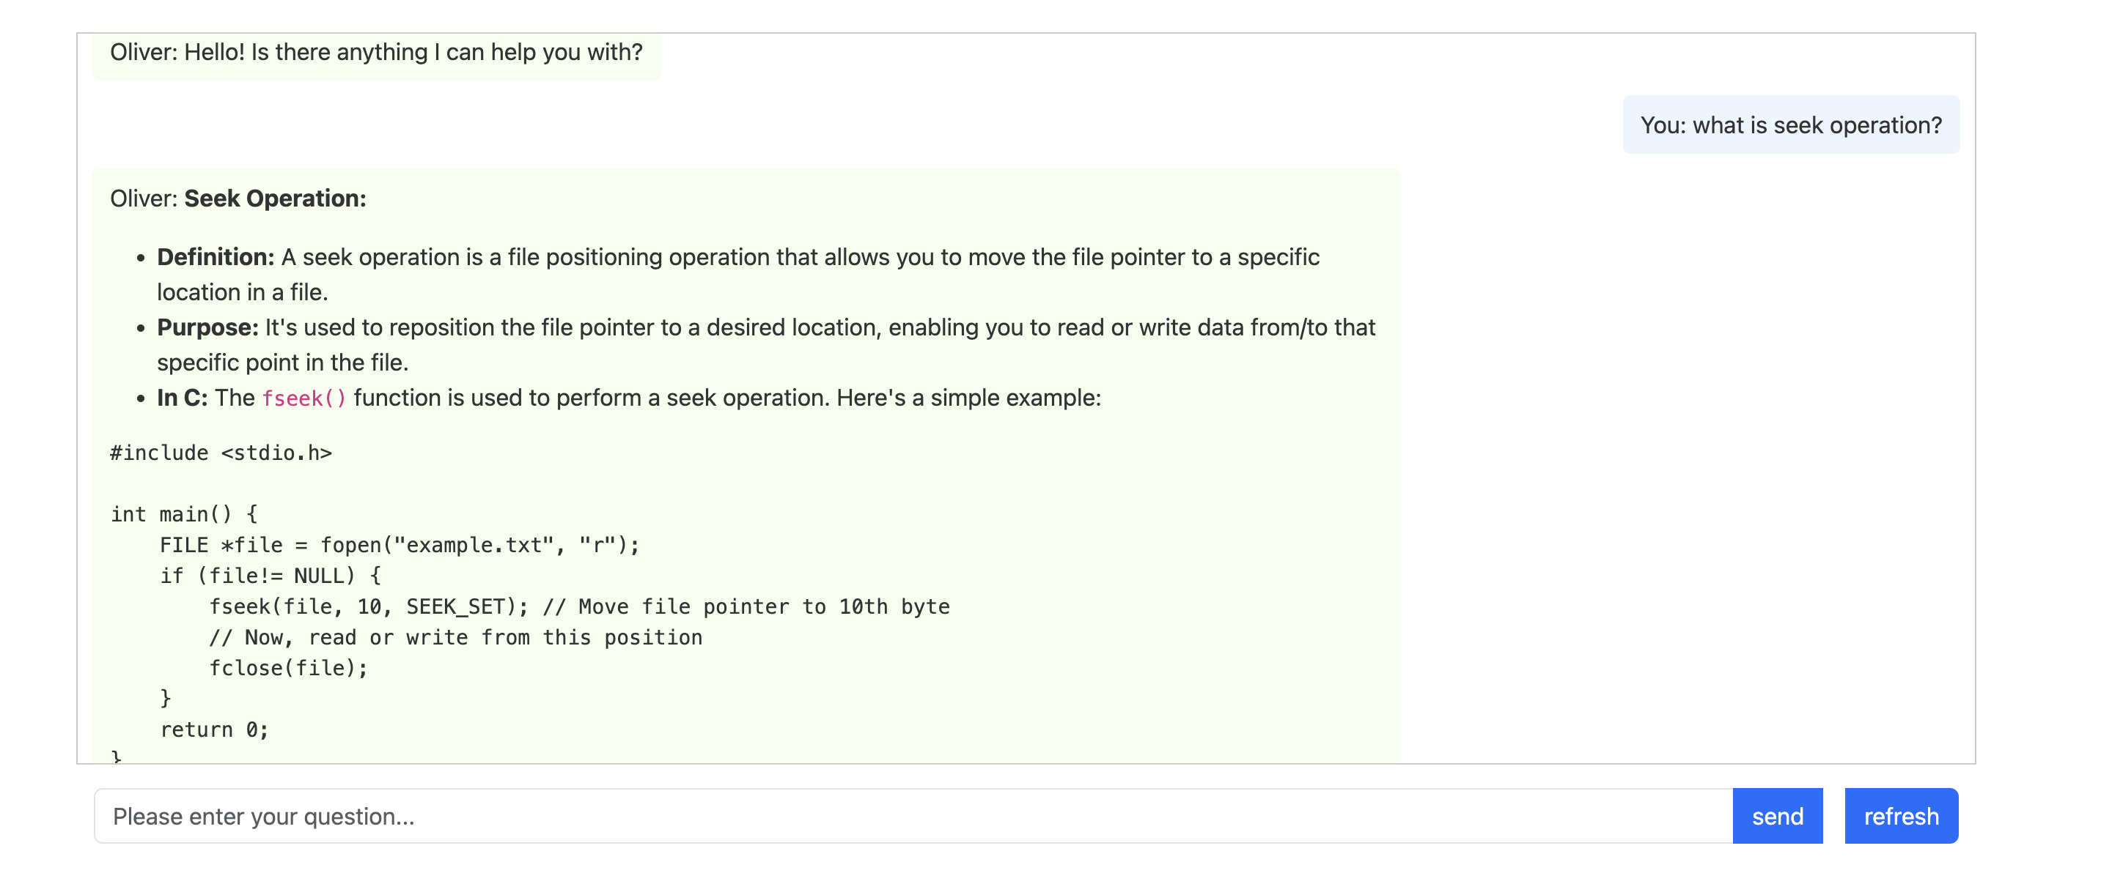
Task: Click the 'Now, read or write' comment line
Action: point(456,638)
